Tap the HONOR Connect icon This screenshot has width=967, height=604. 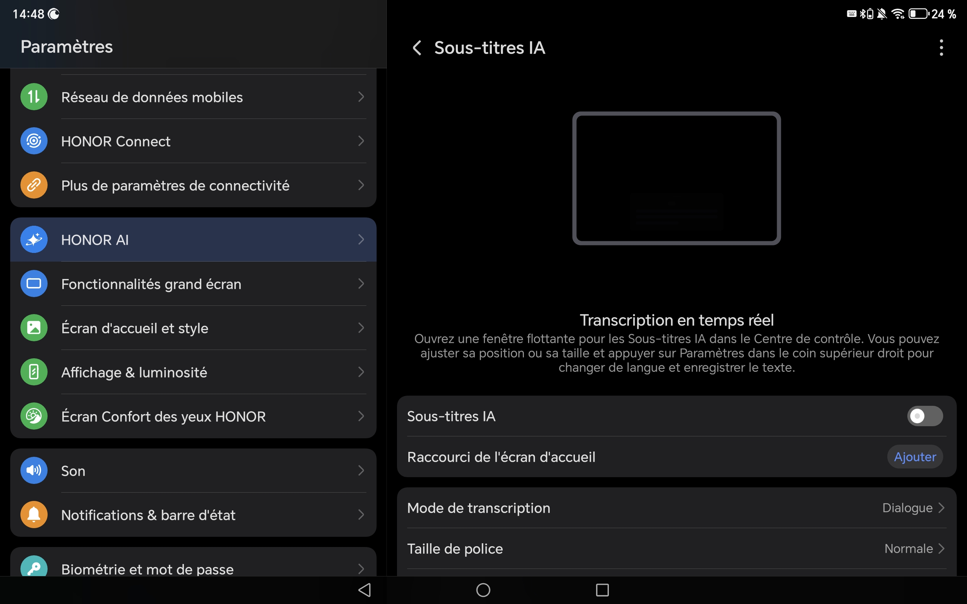tap(34, 141)
